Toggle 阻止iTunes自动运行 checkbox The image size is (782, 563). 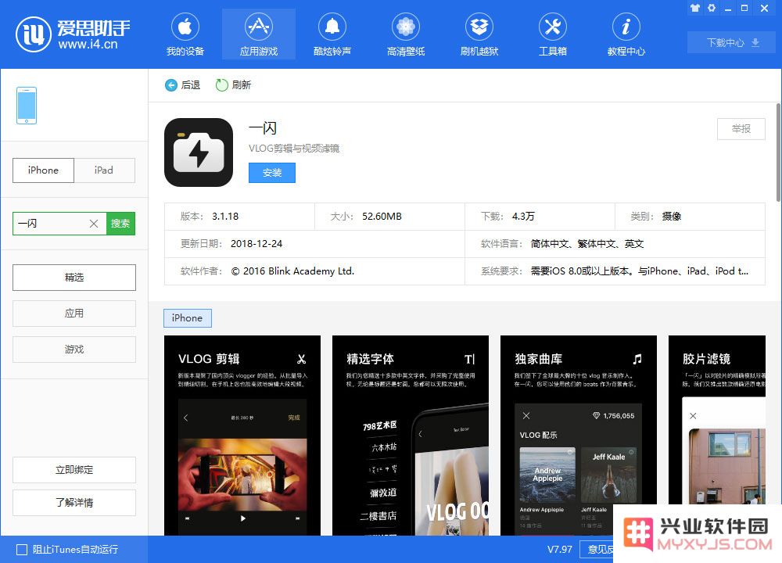pyautogui.click(x=22, y=550)
